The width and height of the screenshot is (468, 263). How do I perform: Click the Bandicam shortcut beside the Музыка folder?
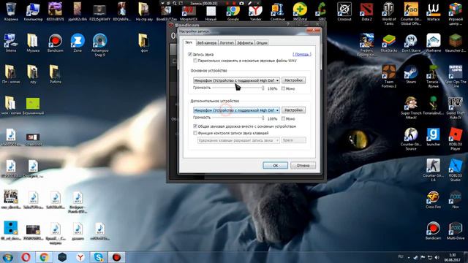tap(56, 43)
